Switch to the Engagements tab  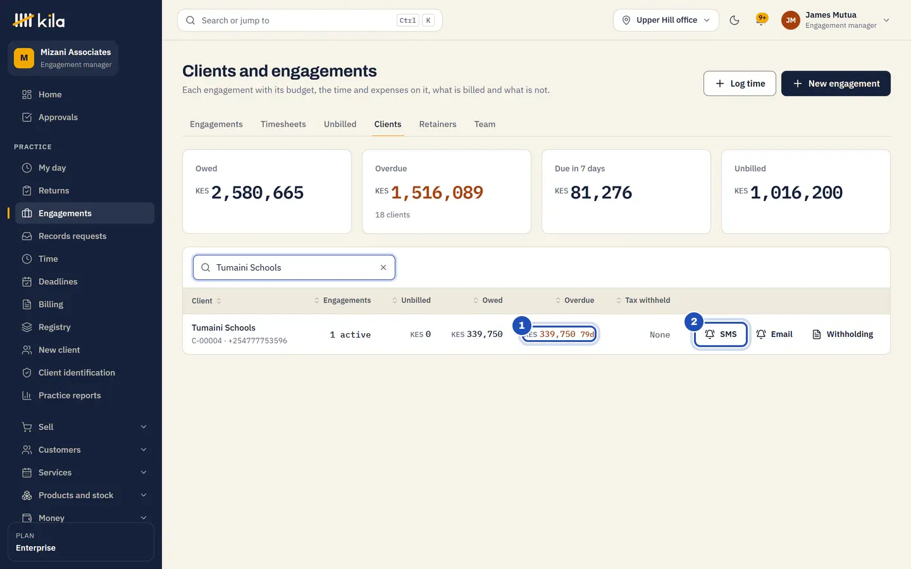point(216,124)
